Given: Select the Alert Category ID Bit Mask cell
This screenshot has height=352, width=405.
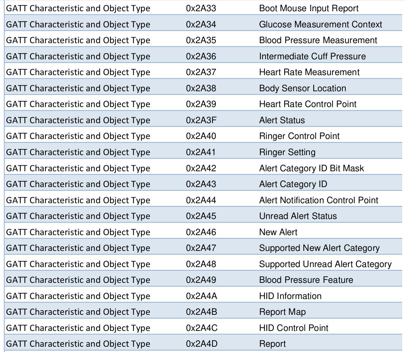Looking at the screenshot, I should [311, 168].
